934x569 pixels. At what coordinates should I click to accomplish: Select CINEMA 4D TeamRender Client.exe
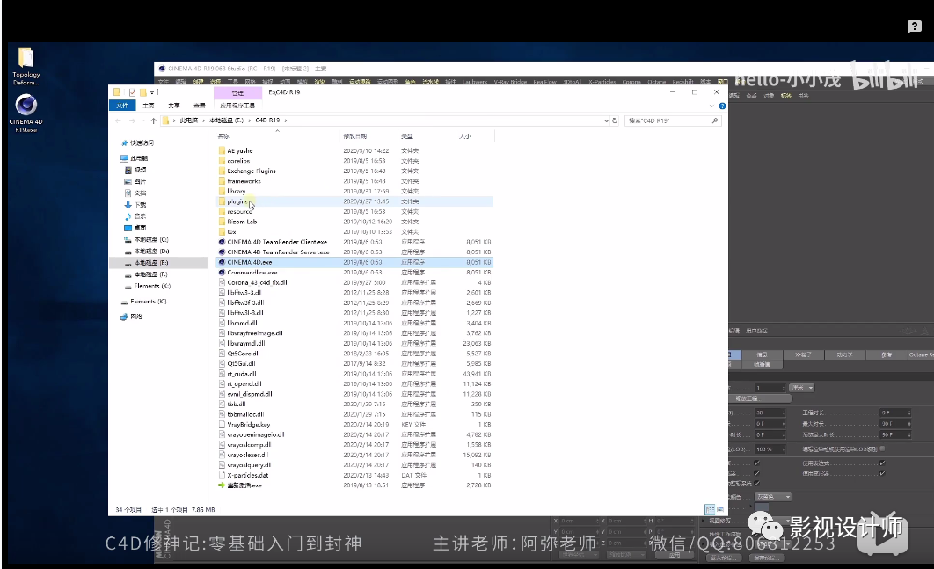point(354,242)
